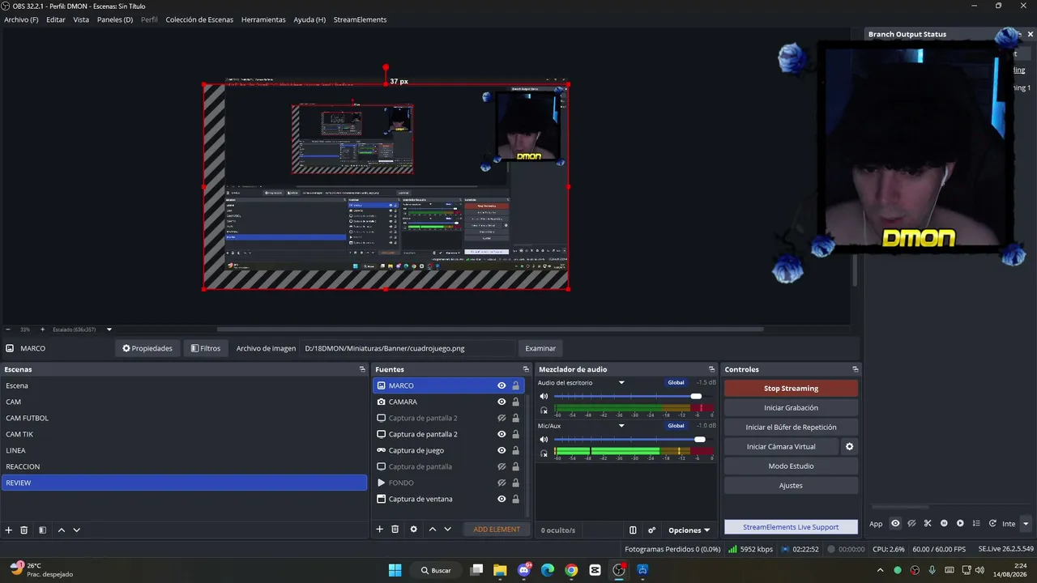
Task: Move the selected scene up in Escenas
Action: click(61, 530)
